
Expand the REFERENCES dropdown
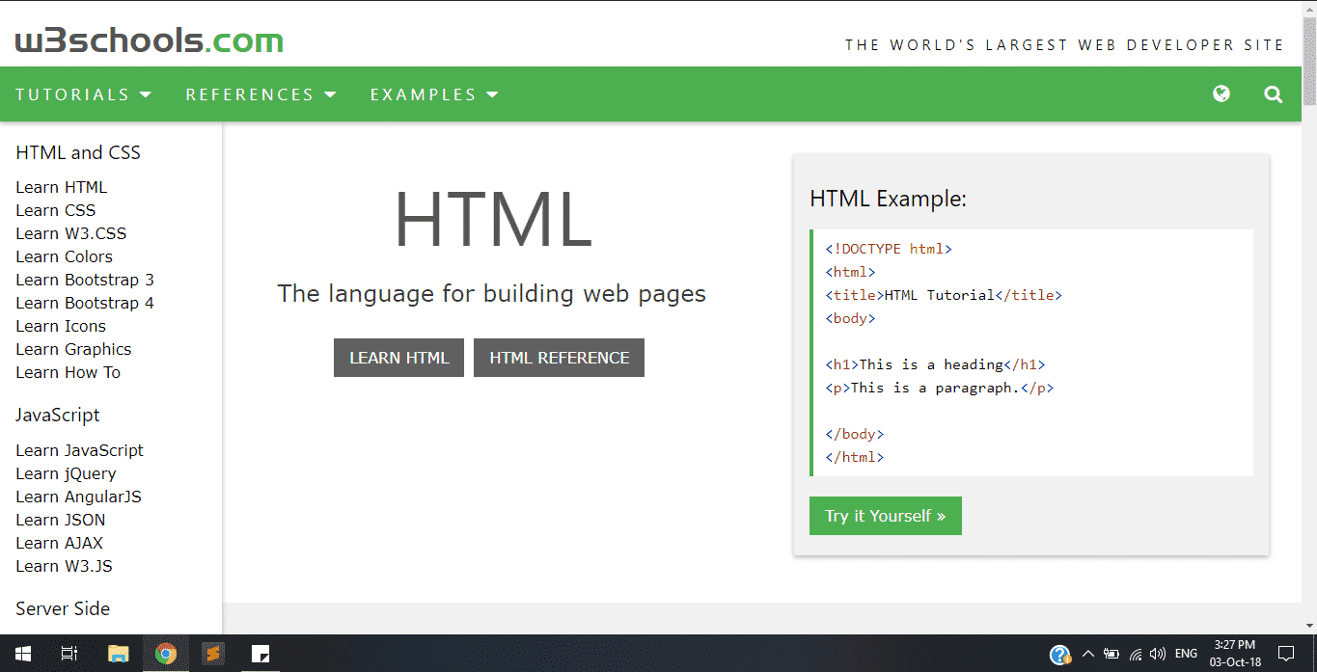(x=259, y=94)
